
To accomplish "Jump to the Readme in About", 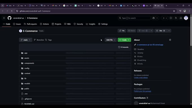I will point(141,49).
